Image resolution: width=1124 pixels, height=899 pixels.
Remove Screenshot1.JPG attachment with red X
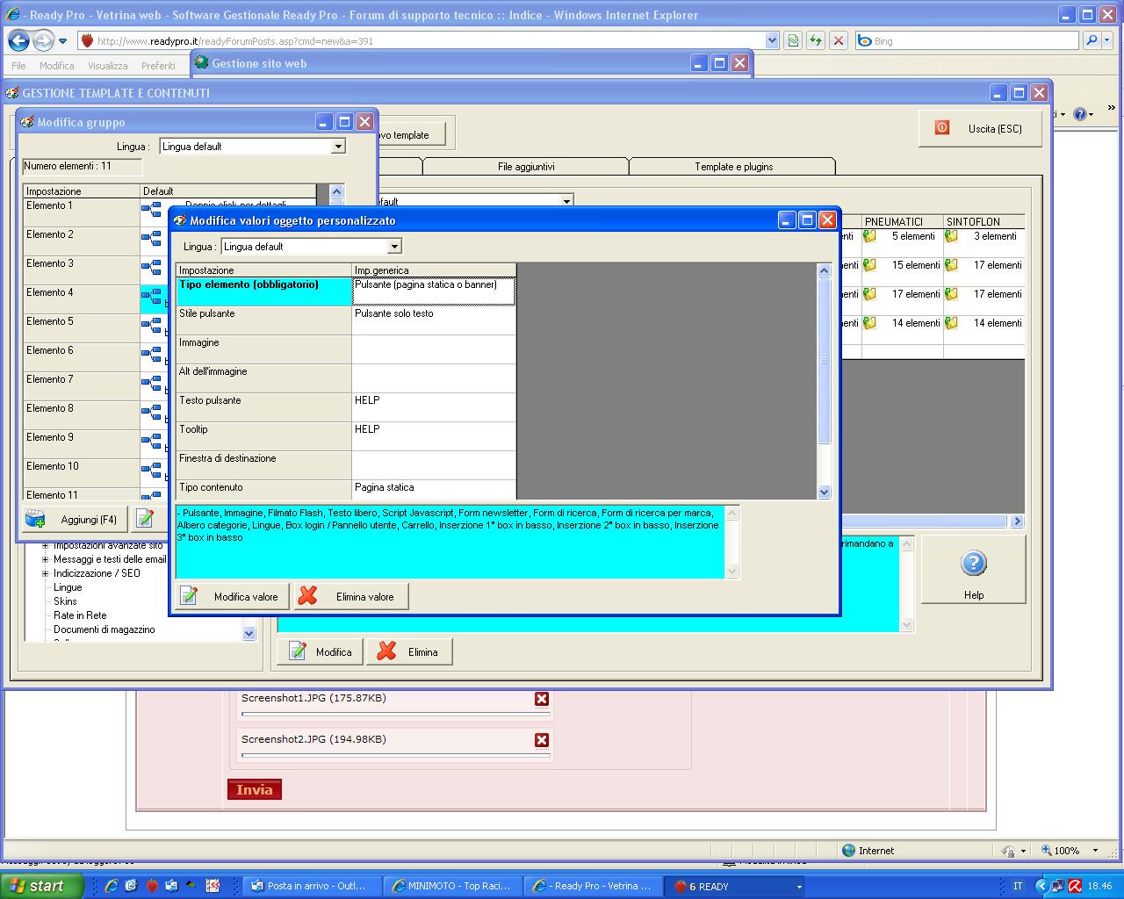[542, 699]
